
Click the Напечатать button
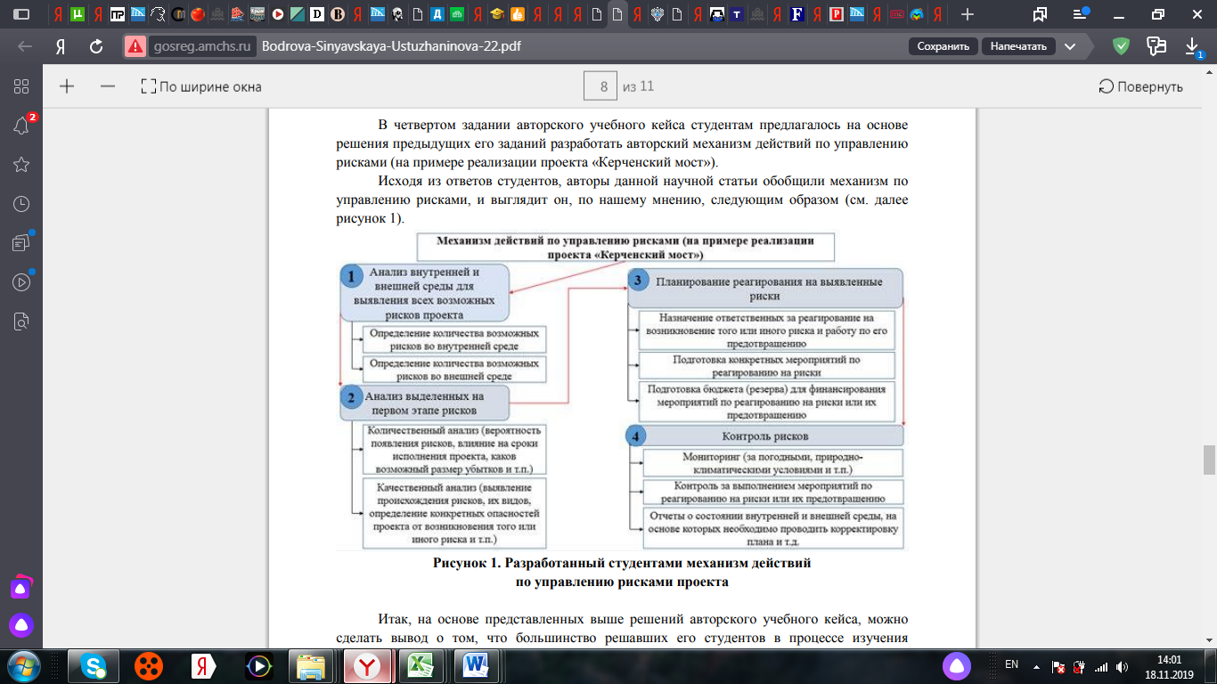coord(1019,46)
